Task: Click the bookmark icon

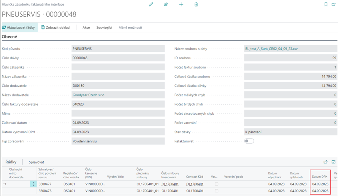Action: (x=325, y=4)
